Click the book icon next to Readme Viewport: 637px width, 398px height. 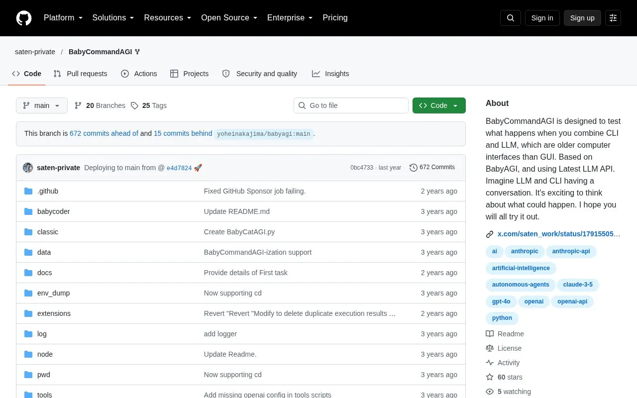point(490,334)
